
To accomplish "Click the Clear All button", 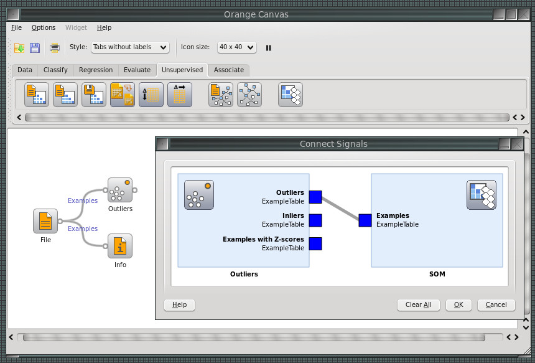I will coord(418,305).
